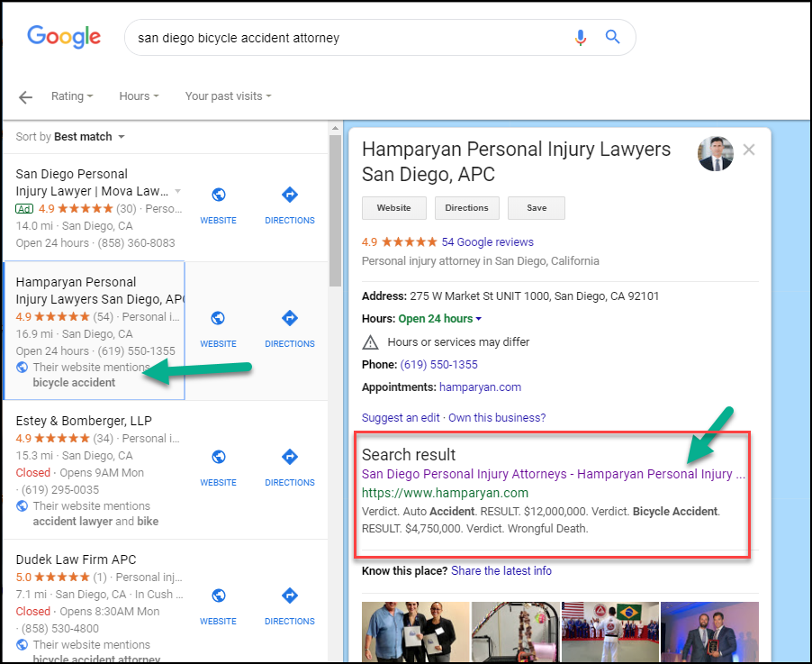Click Own this business? link
The width and height of the screenshot is (812, 664).
coord(497,418)
